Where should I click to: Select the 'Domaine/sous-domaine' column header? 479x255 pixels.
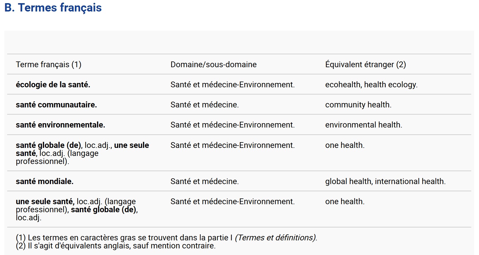pyautogui.click(x=214, y=64)
